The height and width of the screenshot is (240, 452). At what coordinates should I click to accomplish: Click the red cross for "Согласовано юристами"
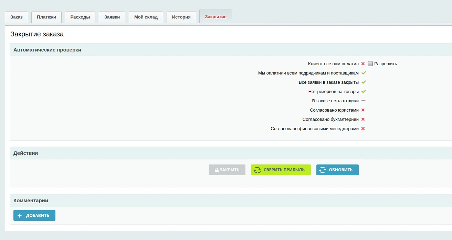click(363, 110)
